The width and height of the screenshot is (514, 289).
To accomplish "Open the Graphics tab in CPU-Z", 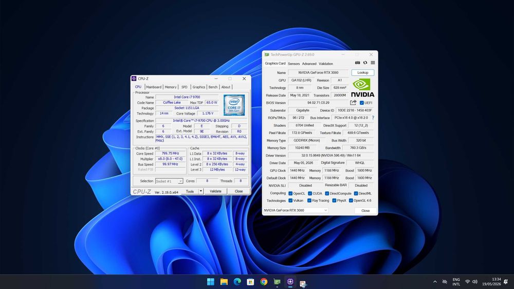I will pos(198,87).
